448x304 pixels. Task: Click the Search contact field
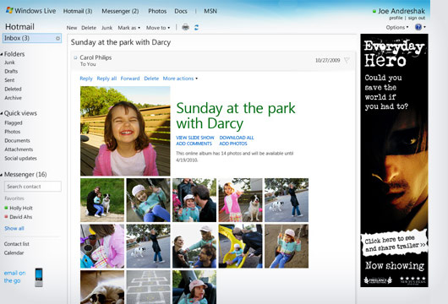click(33, 187)
